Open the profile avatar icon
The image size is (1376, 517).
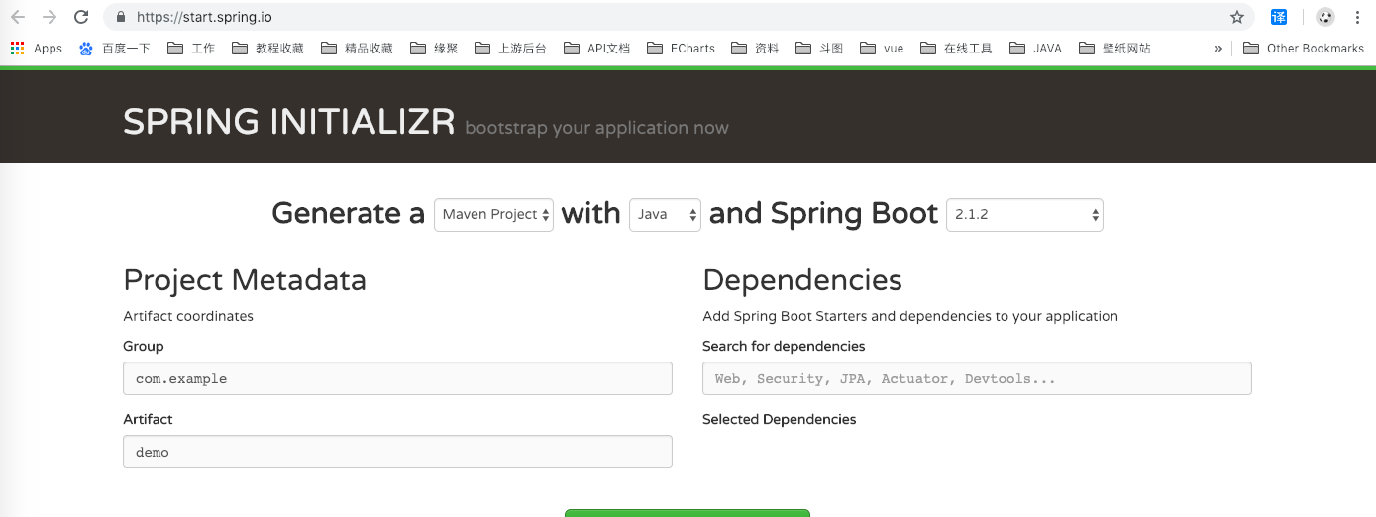tap(1325, 17)
